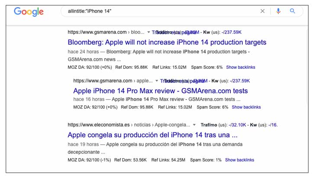Open the Bloomberg iPhone 14 production targets result
316x178 pixels.
tap(167, 42)
